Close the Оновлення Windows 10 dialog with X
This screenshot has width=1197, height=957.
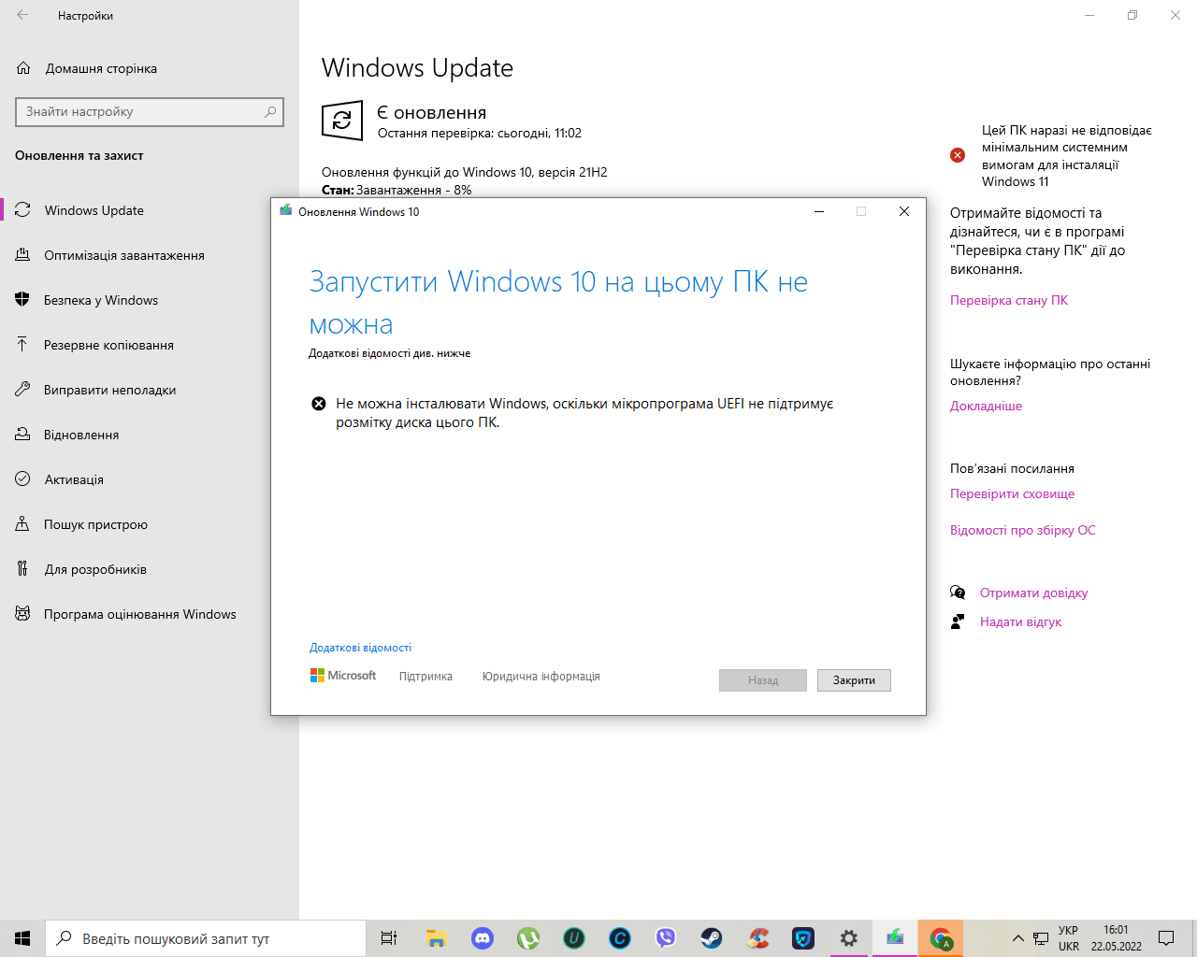pos(904,211)
